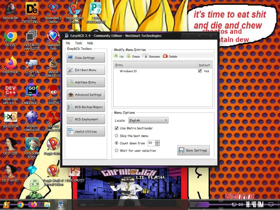Select the FURRYFUCK! Firefox desktop icon

tap(11, 65)
